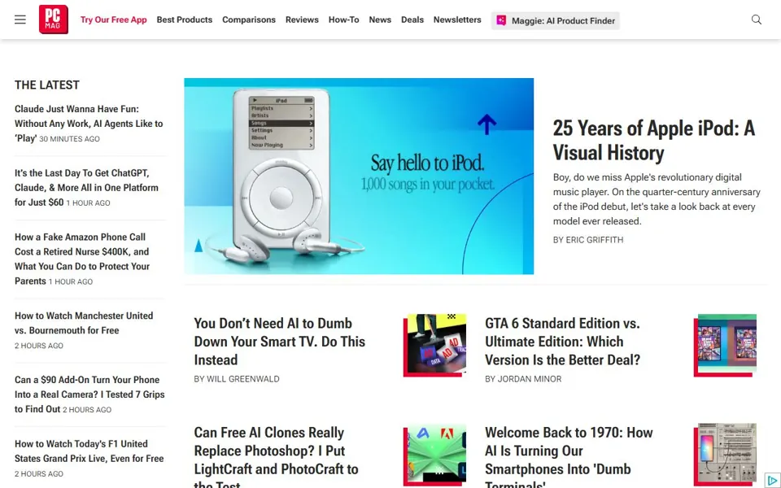Open the hamburger navigation menu

point(20,20)
